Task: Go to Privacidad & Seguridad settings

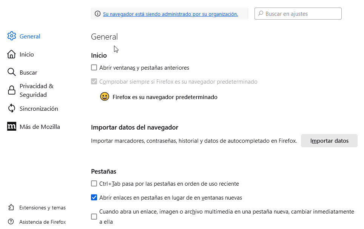Action: 36,90
